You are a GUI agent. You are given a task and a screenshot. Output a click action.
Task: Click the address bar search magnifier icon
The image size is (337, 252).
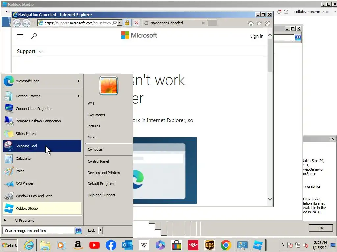(115, 23)
